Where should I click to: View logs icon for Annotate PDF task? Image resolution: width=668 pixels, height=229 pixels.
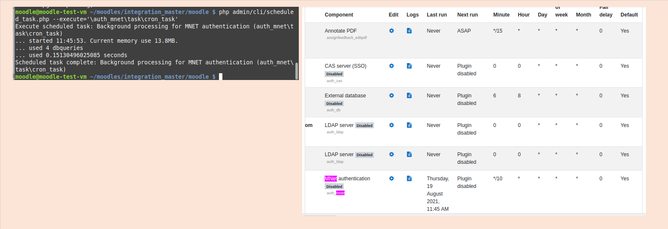click(409, 31)
